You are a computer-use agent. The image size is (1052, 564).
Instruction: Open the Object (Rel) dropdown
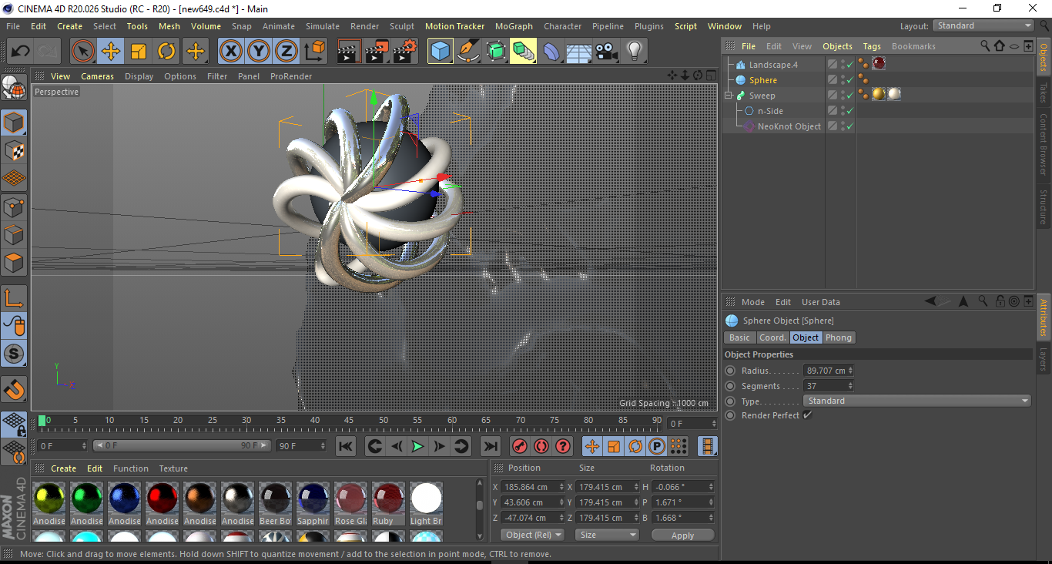click(x=532, y=535)
